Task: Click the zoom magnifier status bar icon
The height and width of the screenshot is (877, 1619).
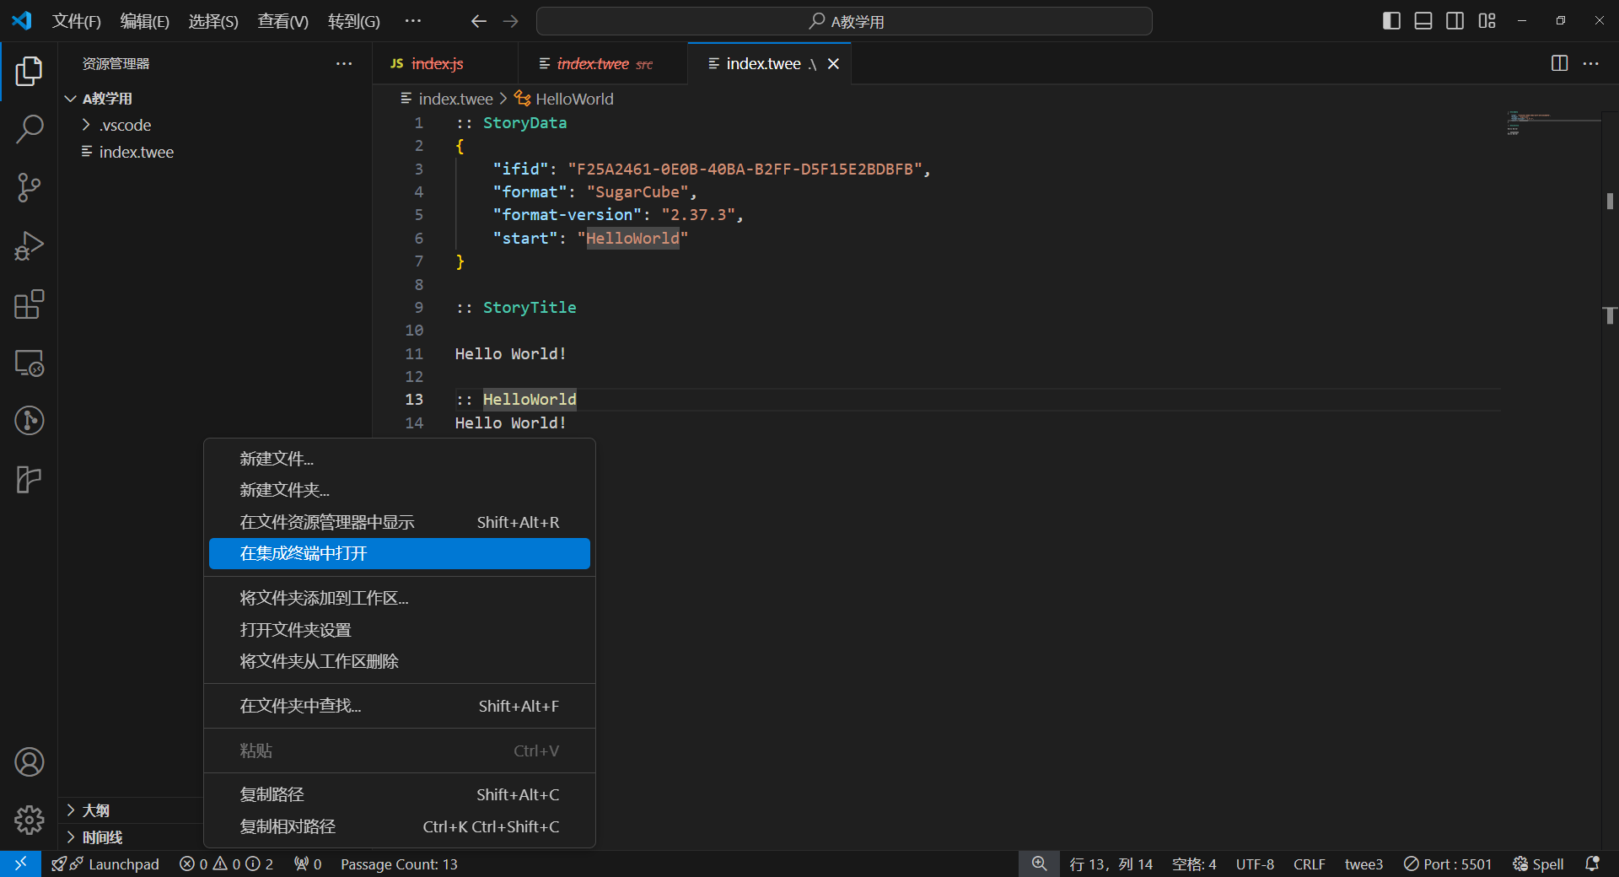Action: (1039, 864)
